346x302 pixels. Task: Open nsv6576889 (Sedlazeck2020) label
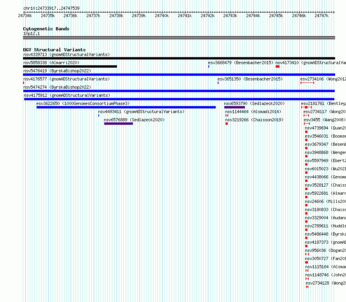tap(134, 120)
